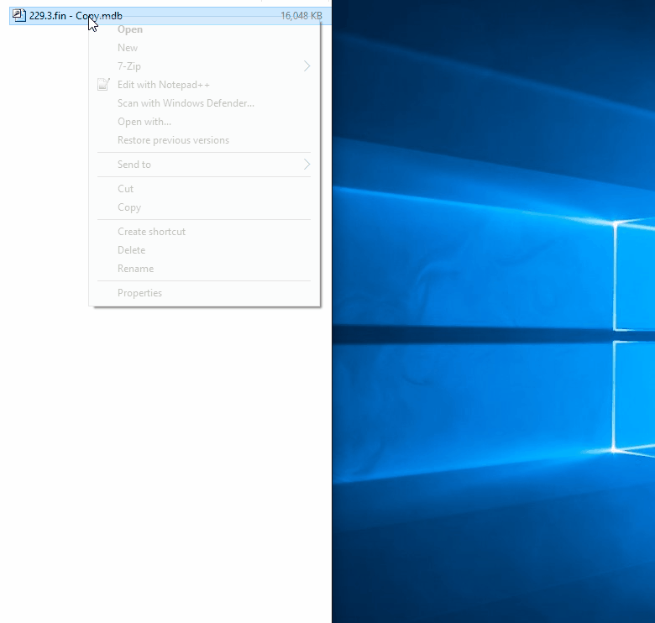Pick Copy in the context menu
The height and width of the screenshot is (623, 655).
129,207
